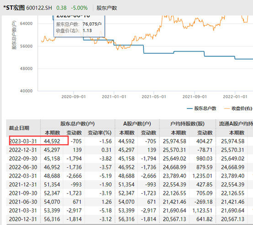Sort by 变动率(%) column header
Image resolution: width=253 pixels, height=225 pixels.
100,133
